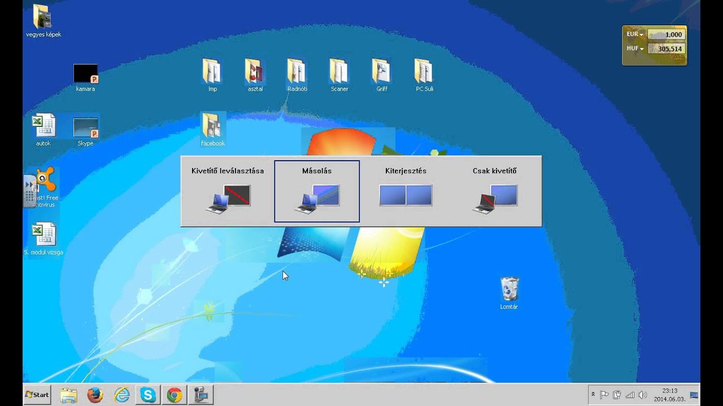Select the 5. modul vizsga Excel file

[43, 239]
